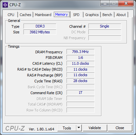Click the CPU-Z app icon in title bar
136x135 pixels.
coord(5,5)
